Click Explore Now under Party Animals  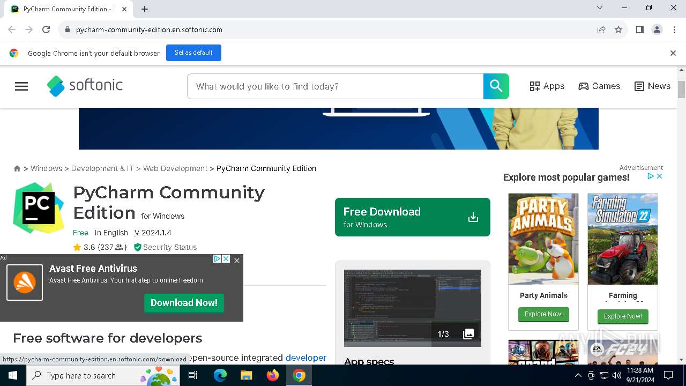click(543, 314)
